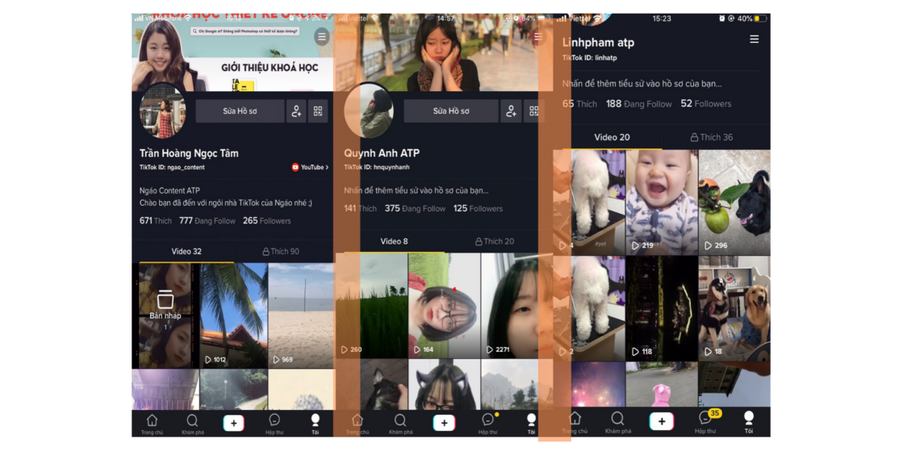The height and width of the screenshot is (460, 920).
Task: Open the YouTube link on ngao_content profile
Action: coord(310,167)
